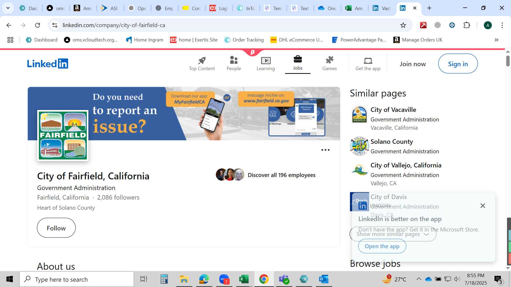Open City of Vallejo, California page
The width and height of the screenshot is (511, 287).
[x=406, y=165]
